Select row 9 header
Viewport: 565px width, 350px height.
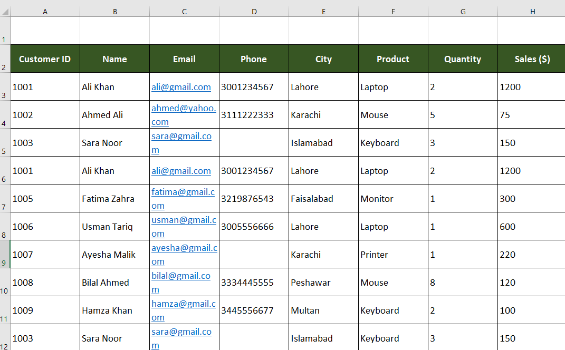click(5, 254)
